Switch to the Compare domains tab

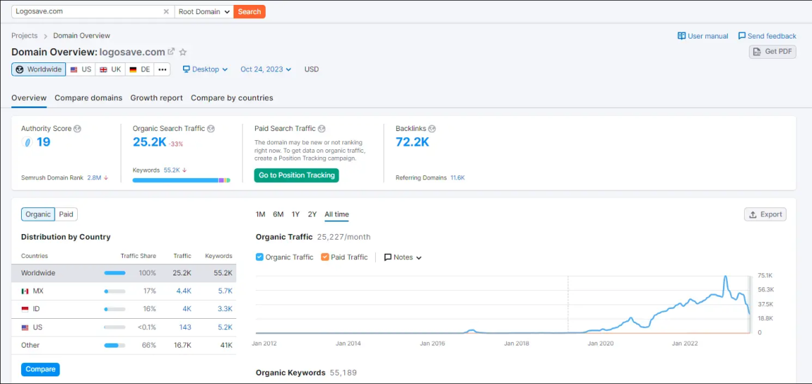point(88,98)
